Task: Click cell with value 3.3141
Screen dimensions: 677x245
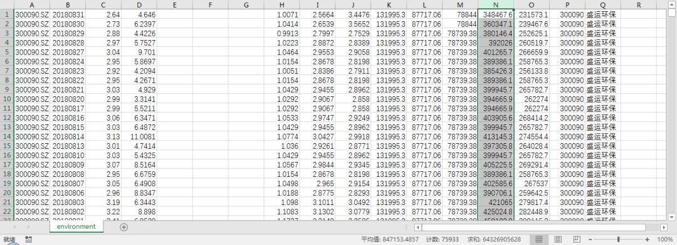Action: [x=139, y=99]
